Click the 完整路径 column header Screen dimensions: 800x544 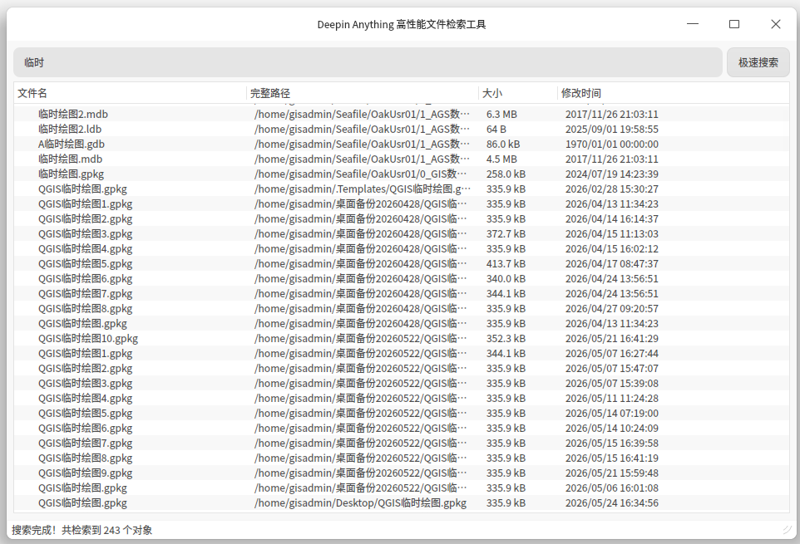click(270, 93)
